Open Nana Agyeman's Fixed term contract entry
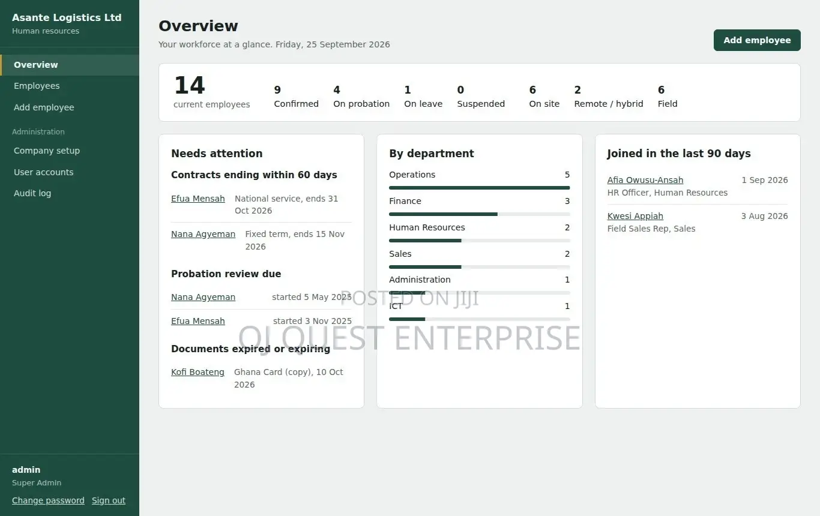This screenshot has width=820, height=516. click(x=203, y=234)
